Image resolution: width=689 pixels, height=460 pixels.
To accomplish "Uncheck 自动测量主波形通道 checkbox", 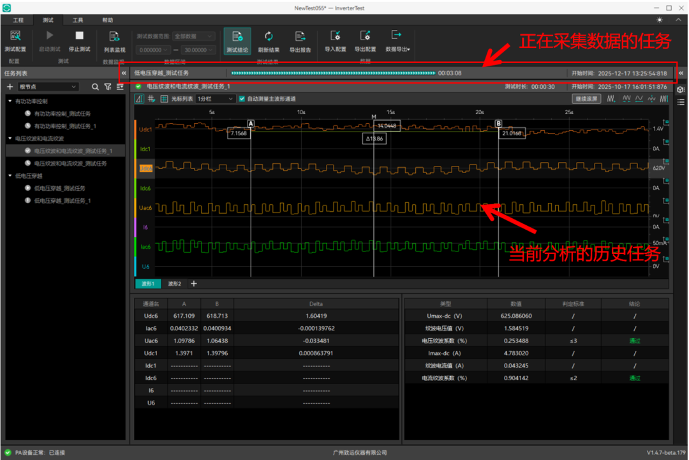I will pos(242,99).
